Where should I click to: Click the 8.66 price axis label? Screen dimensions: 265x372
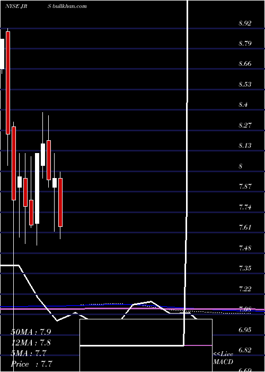(x=245, y=64)
